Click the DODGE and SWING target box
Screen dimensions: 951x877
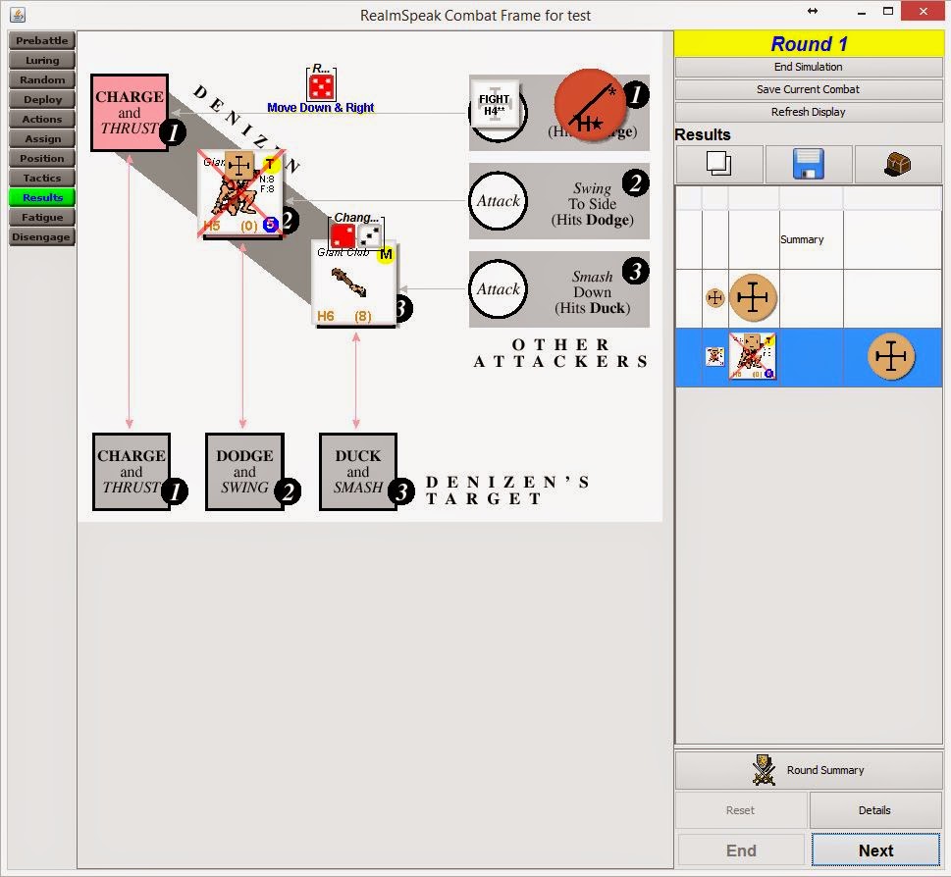244,472
